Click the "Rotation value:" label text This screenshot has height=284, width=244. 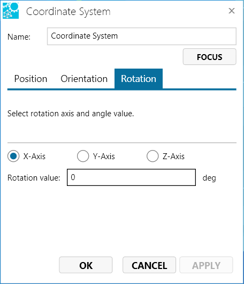pyautogui.click(x=34, y=178)
